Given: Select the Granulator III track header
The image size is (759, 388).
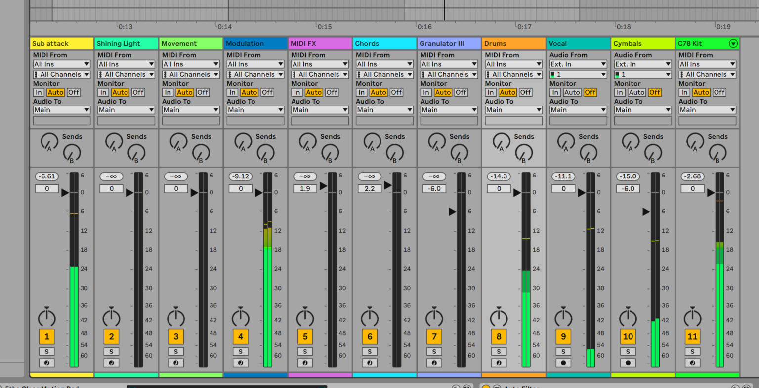Looking at the screenshot, I should (449, 43).
